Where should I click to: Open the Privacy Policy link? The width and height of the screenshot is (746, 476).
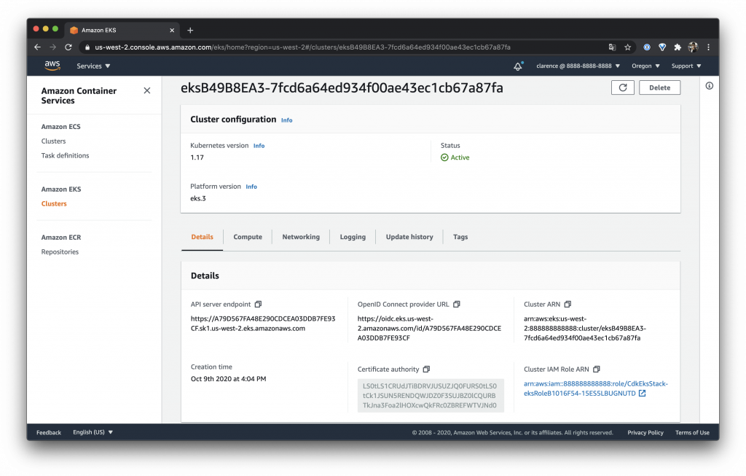tap(645, 432)
